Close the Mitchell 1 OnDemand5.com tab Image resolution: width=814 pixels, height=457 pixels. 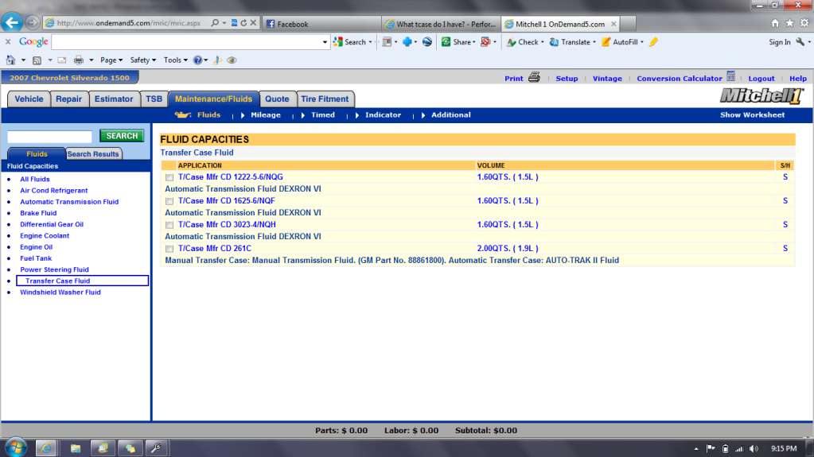pos(613,24)
